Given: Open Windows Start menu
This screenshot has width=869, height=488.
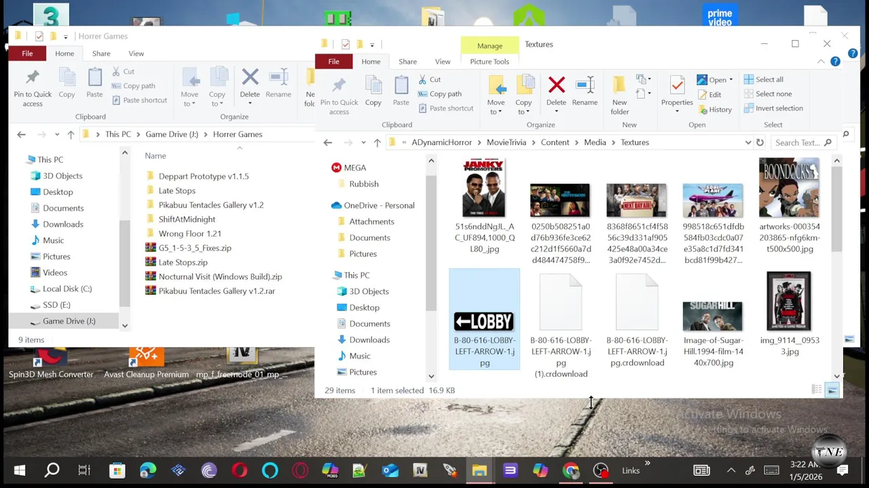Looking at the screenshot, I should [20, 470].
